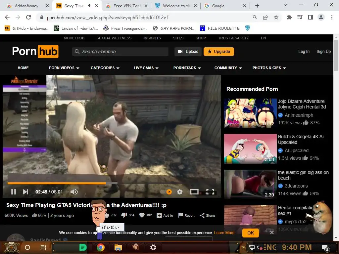Open File Explorer from the taskbar
The image size is (339, 254).
tap(118, 247)
